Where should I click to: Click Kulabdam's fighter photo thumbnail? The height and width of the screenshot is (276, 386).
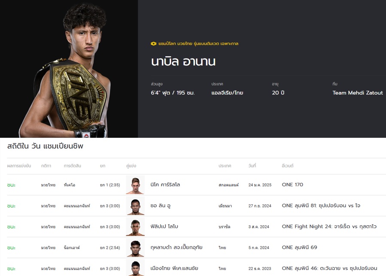[x=135, y=248]
